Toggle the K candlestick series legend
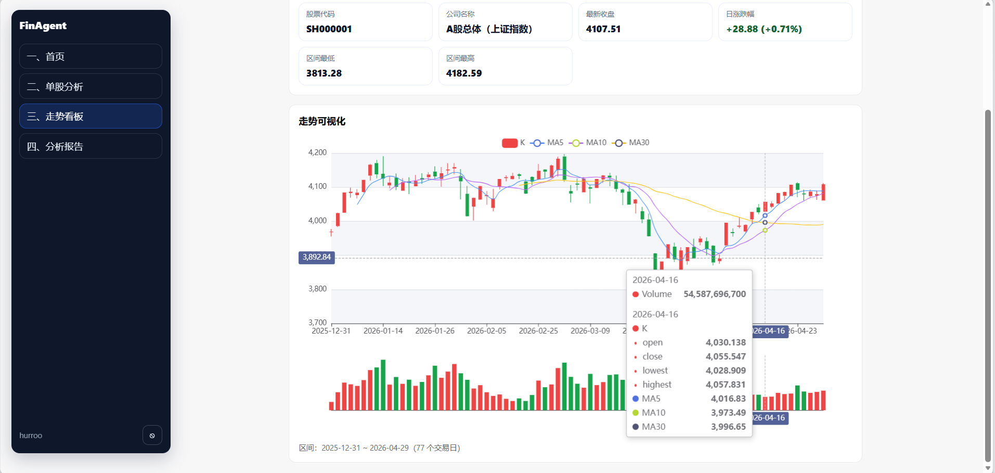 point(513,143)
